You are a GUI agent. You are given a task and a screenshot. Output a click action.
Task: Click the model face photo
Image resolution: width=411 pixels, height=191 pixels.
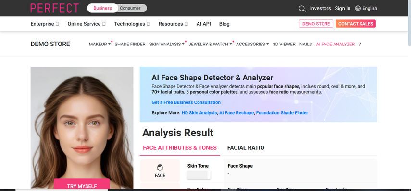tap(82, 127)
